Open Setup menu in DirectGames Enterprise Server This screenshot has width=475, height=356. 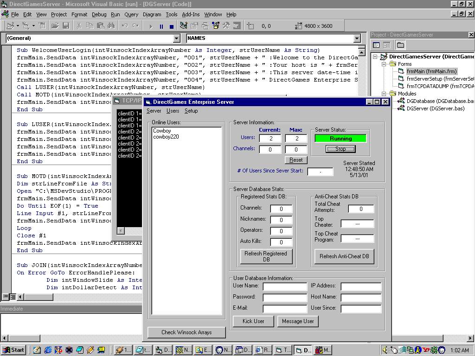(191, 111)
